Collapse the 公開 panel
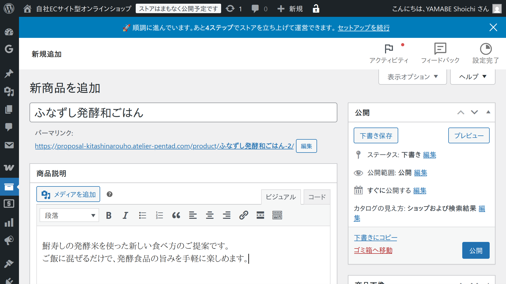The height and width of the screenshot is (284, 506). tap(488, 112)
